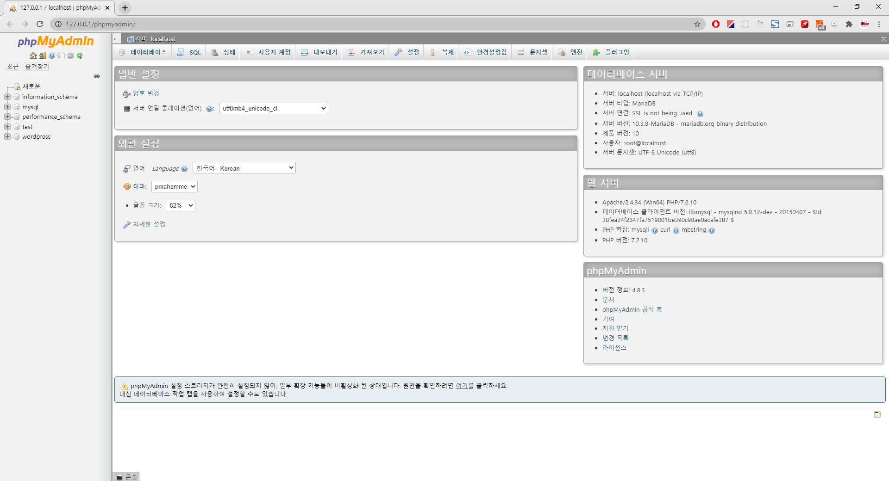
Task: Open the 복제 tab
Action: click(x=442, y=52)
